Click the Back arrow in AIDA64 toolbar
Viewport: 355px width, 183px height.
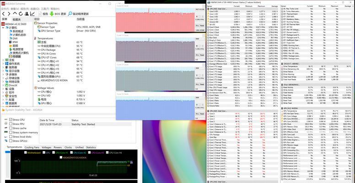[x=3, y=14]
